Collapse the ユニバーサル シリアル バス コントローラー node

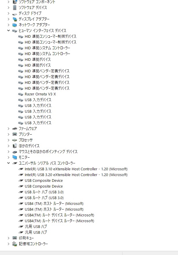(x=8, y=163)
